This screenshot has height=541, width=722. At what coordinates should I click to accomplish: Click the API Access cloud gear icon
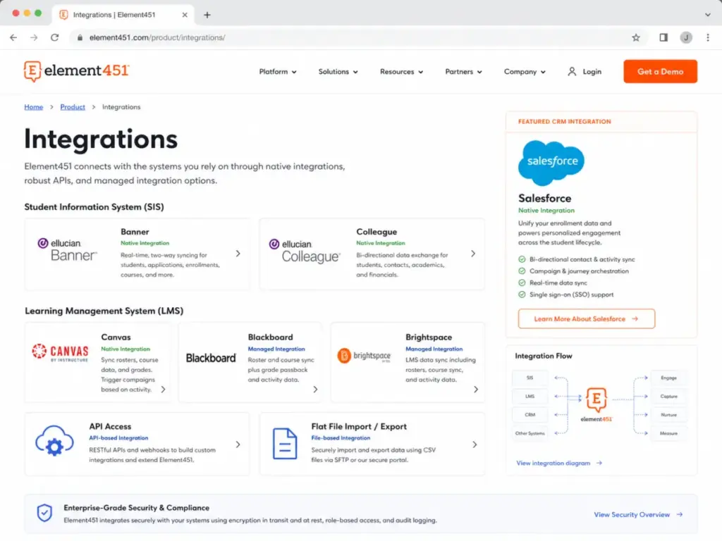(x=54, y=441)
